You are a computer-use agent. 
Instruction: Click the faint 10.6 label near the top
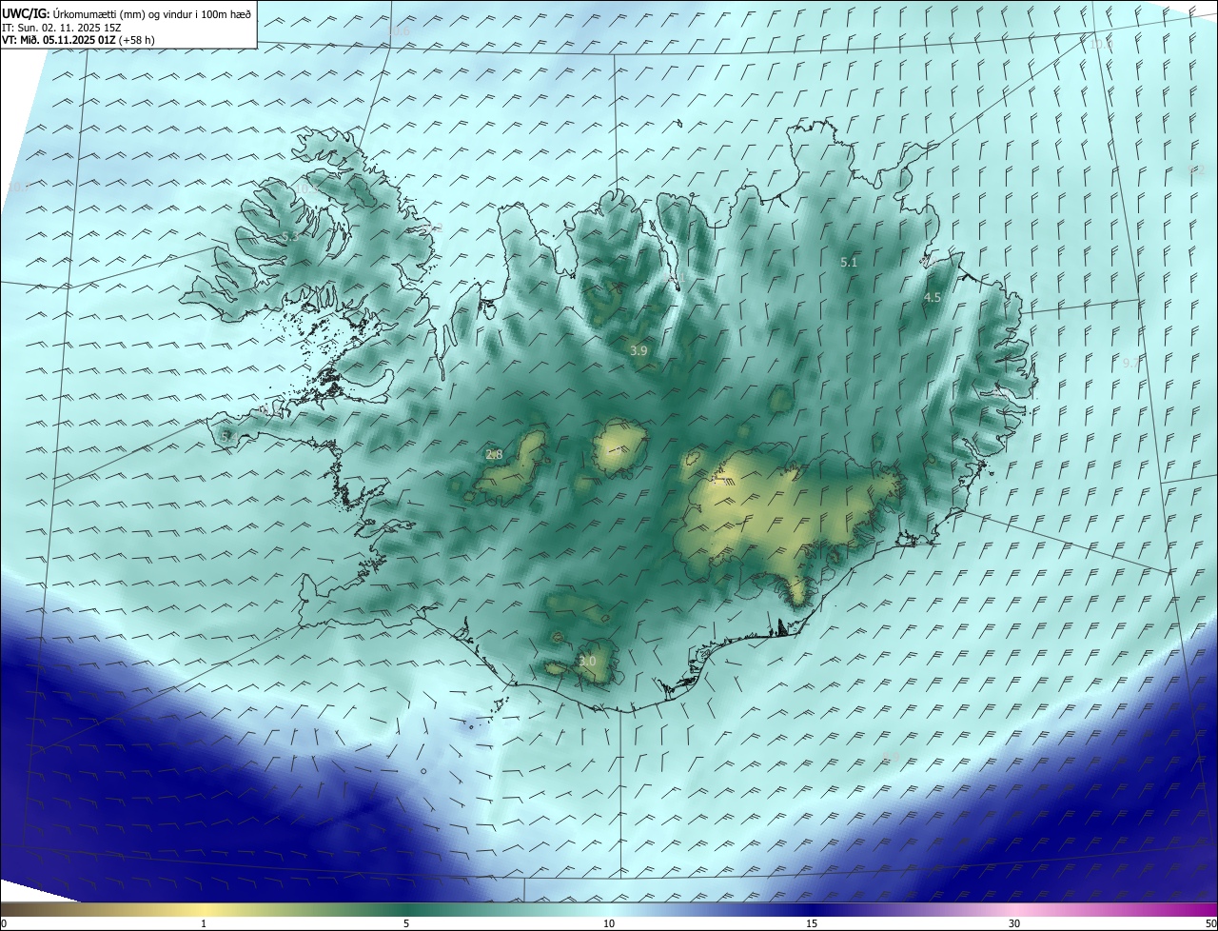[x=399, y=31]
